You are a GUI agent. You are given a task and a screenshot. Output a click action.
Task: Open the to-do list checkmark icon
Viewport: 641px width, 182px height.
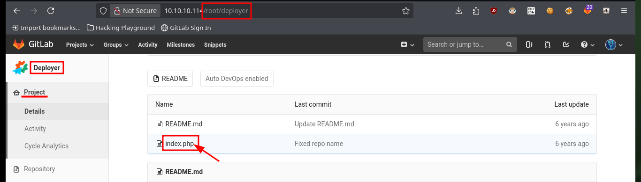pos(566,45)
